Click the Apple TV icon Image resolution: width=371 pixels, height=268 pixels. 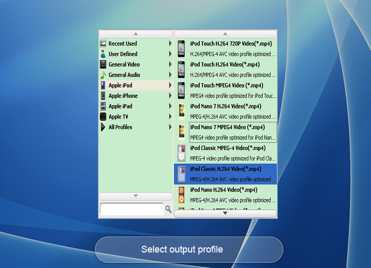pyautogui.click(x=103, y=117)
